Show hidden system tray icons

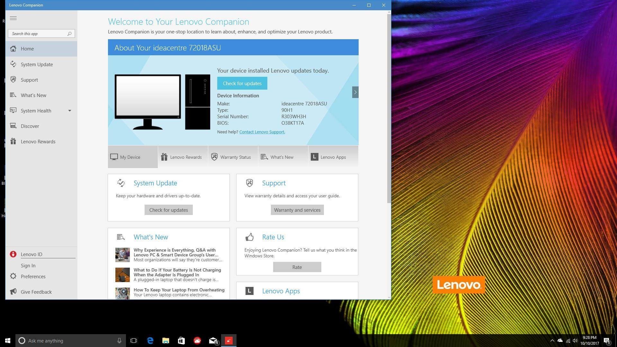552,341
